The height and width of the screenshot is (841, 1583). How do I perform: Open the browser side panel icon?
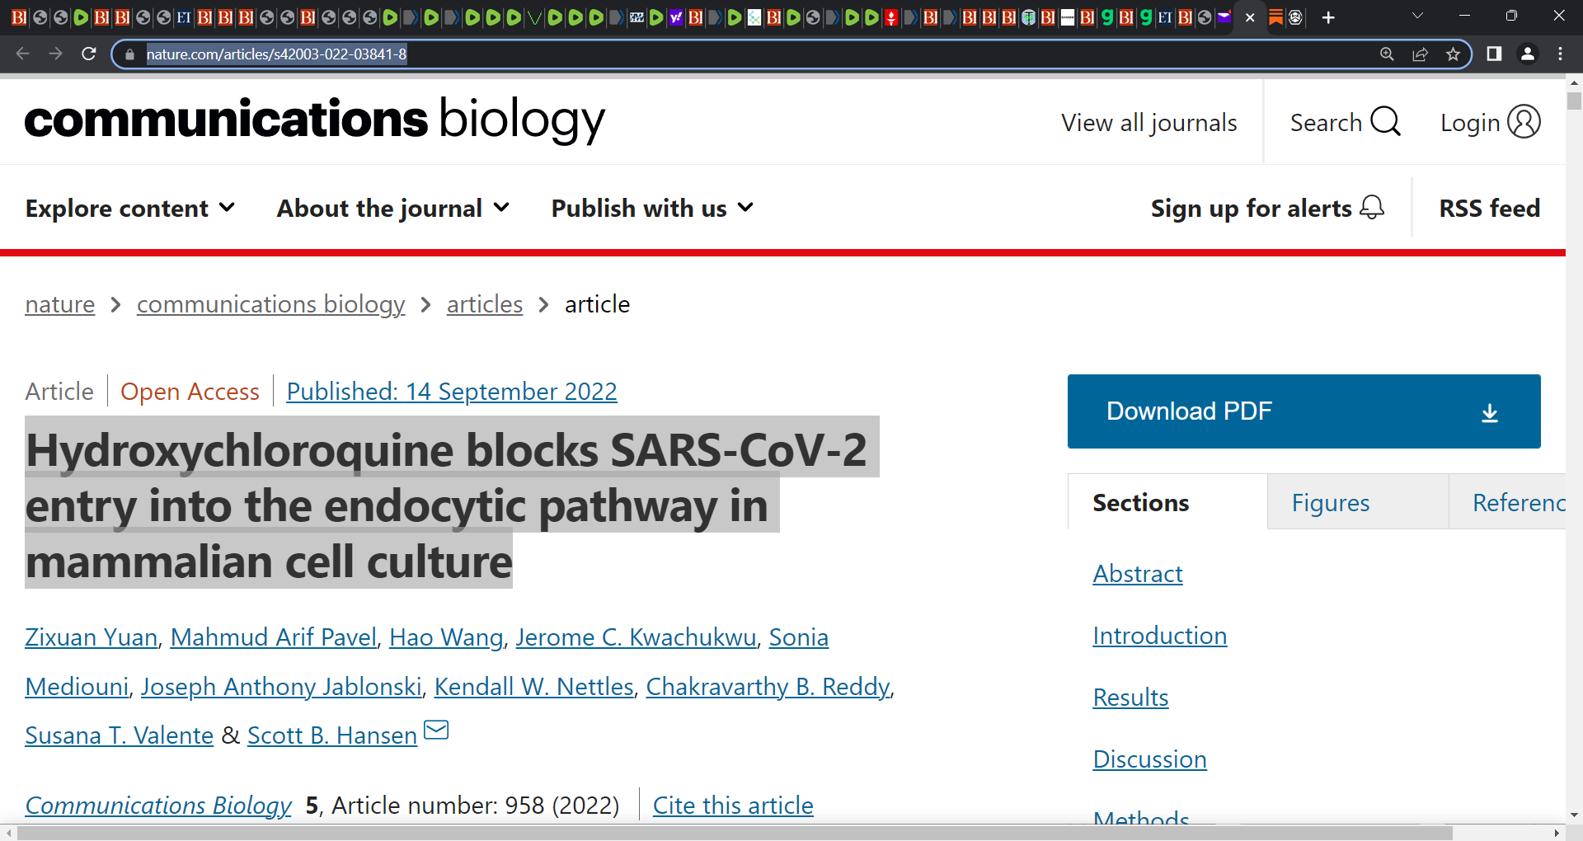(1494, 54)
